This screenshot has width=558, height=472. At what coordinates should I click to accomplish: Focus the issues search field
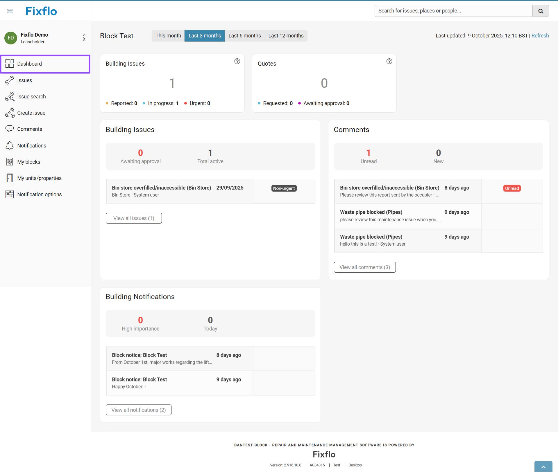(453, 11)
